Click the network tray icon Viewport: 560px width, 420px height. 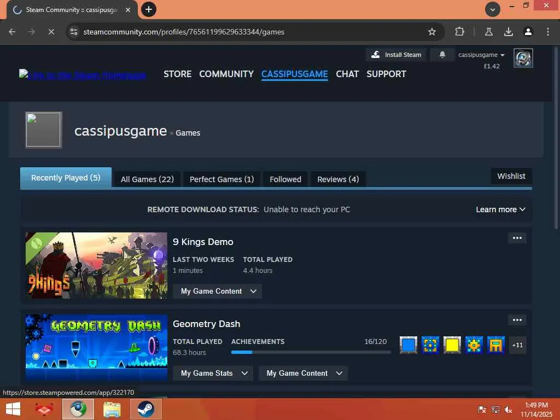point(495,410)
